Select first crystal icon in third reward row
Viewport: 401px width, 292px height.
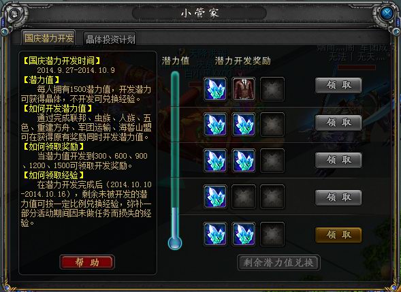pyautogui.click(x=215, y=161)
